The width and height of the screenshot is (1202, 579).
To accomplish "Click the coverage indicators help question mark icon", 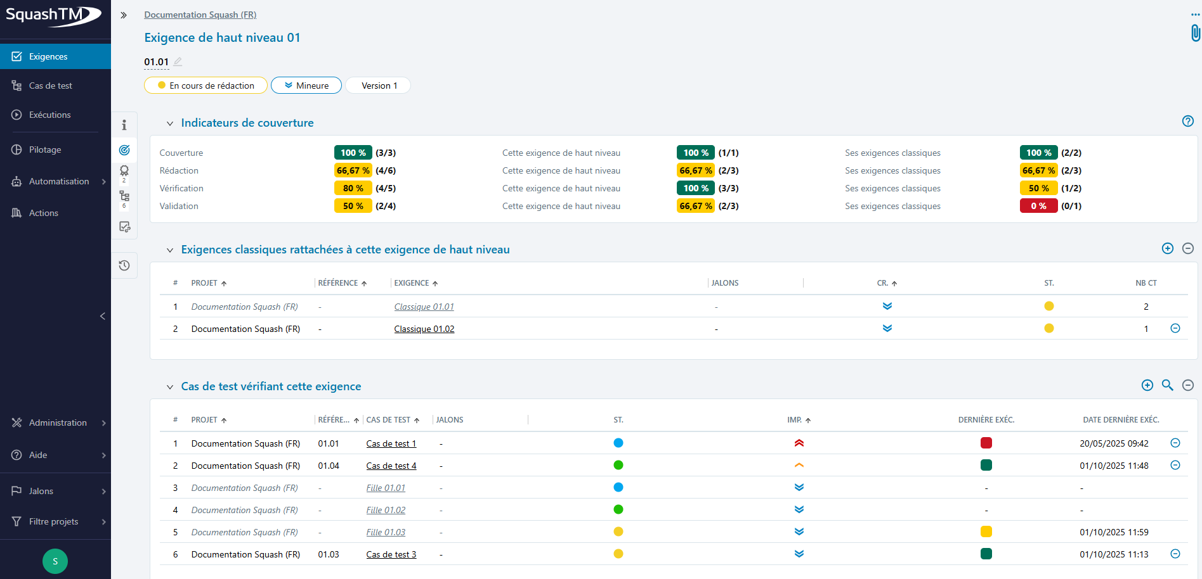I will click(x=1187, y=120).
